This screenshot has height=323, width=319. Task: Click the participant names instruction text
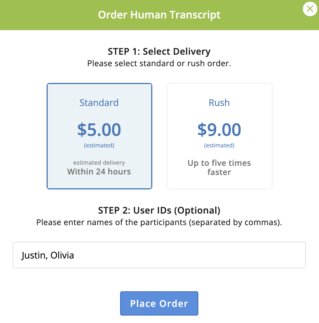coord(159,223)
